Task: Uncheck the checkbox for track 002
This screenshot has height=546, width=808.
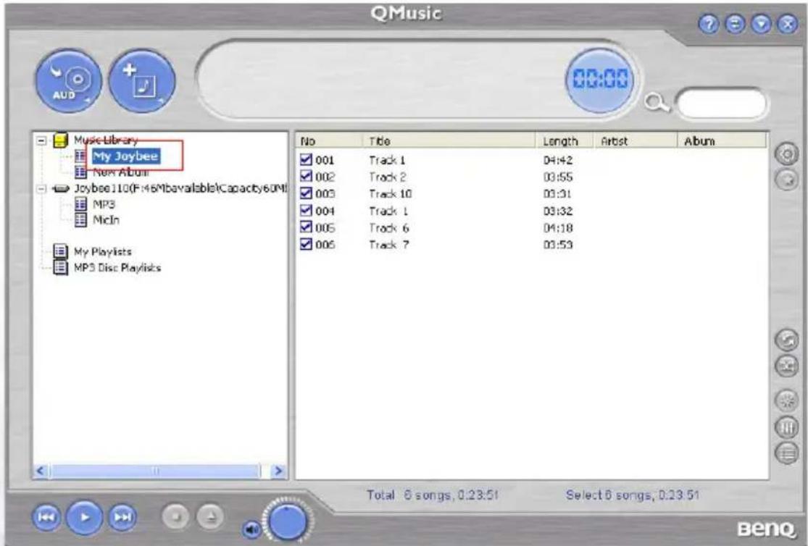Action: [x=306, y=176]
